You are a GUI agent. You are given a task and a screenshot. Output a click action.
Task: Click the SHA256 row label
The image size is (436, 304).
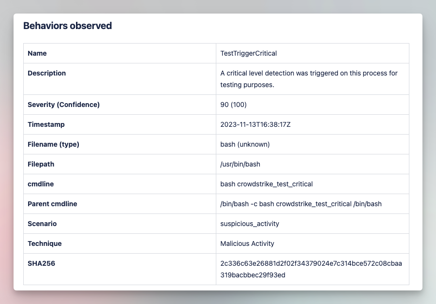pyautogui.click(x=41, y=263)
